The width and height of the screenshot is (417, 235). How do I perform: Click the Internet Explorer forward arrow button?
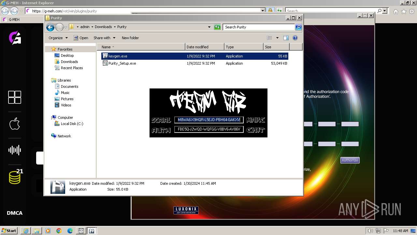[x=14, y=11]
